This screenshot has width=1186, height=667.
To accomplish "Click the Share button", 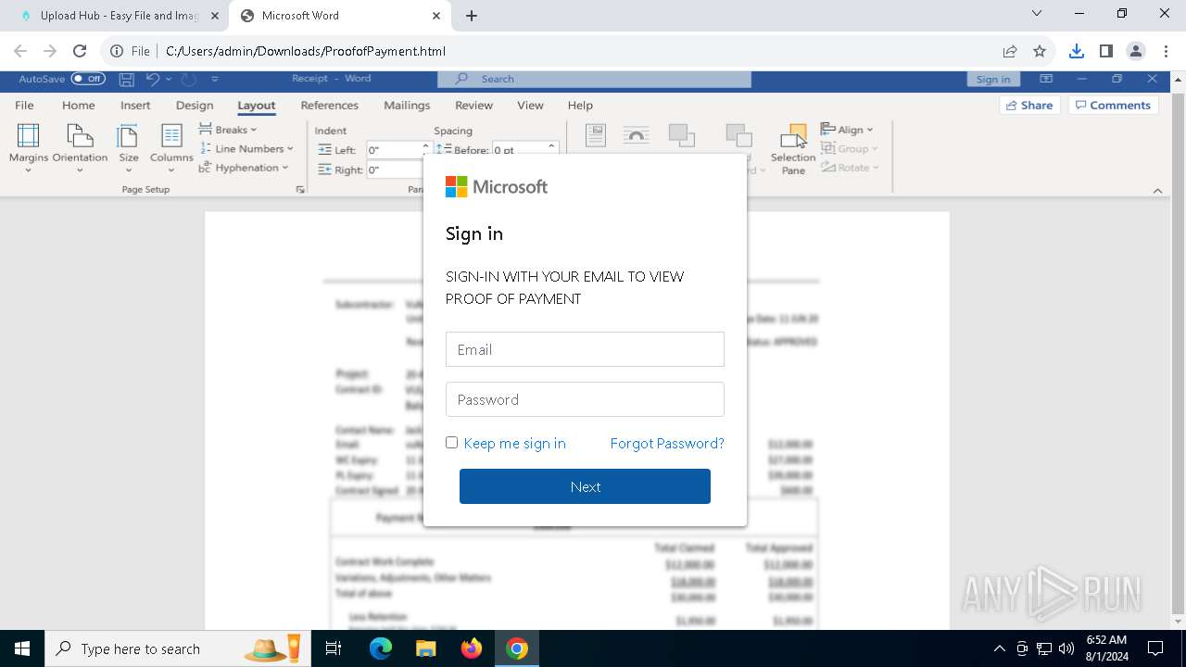I will point(1029,106).
